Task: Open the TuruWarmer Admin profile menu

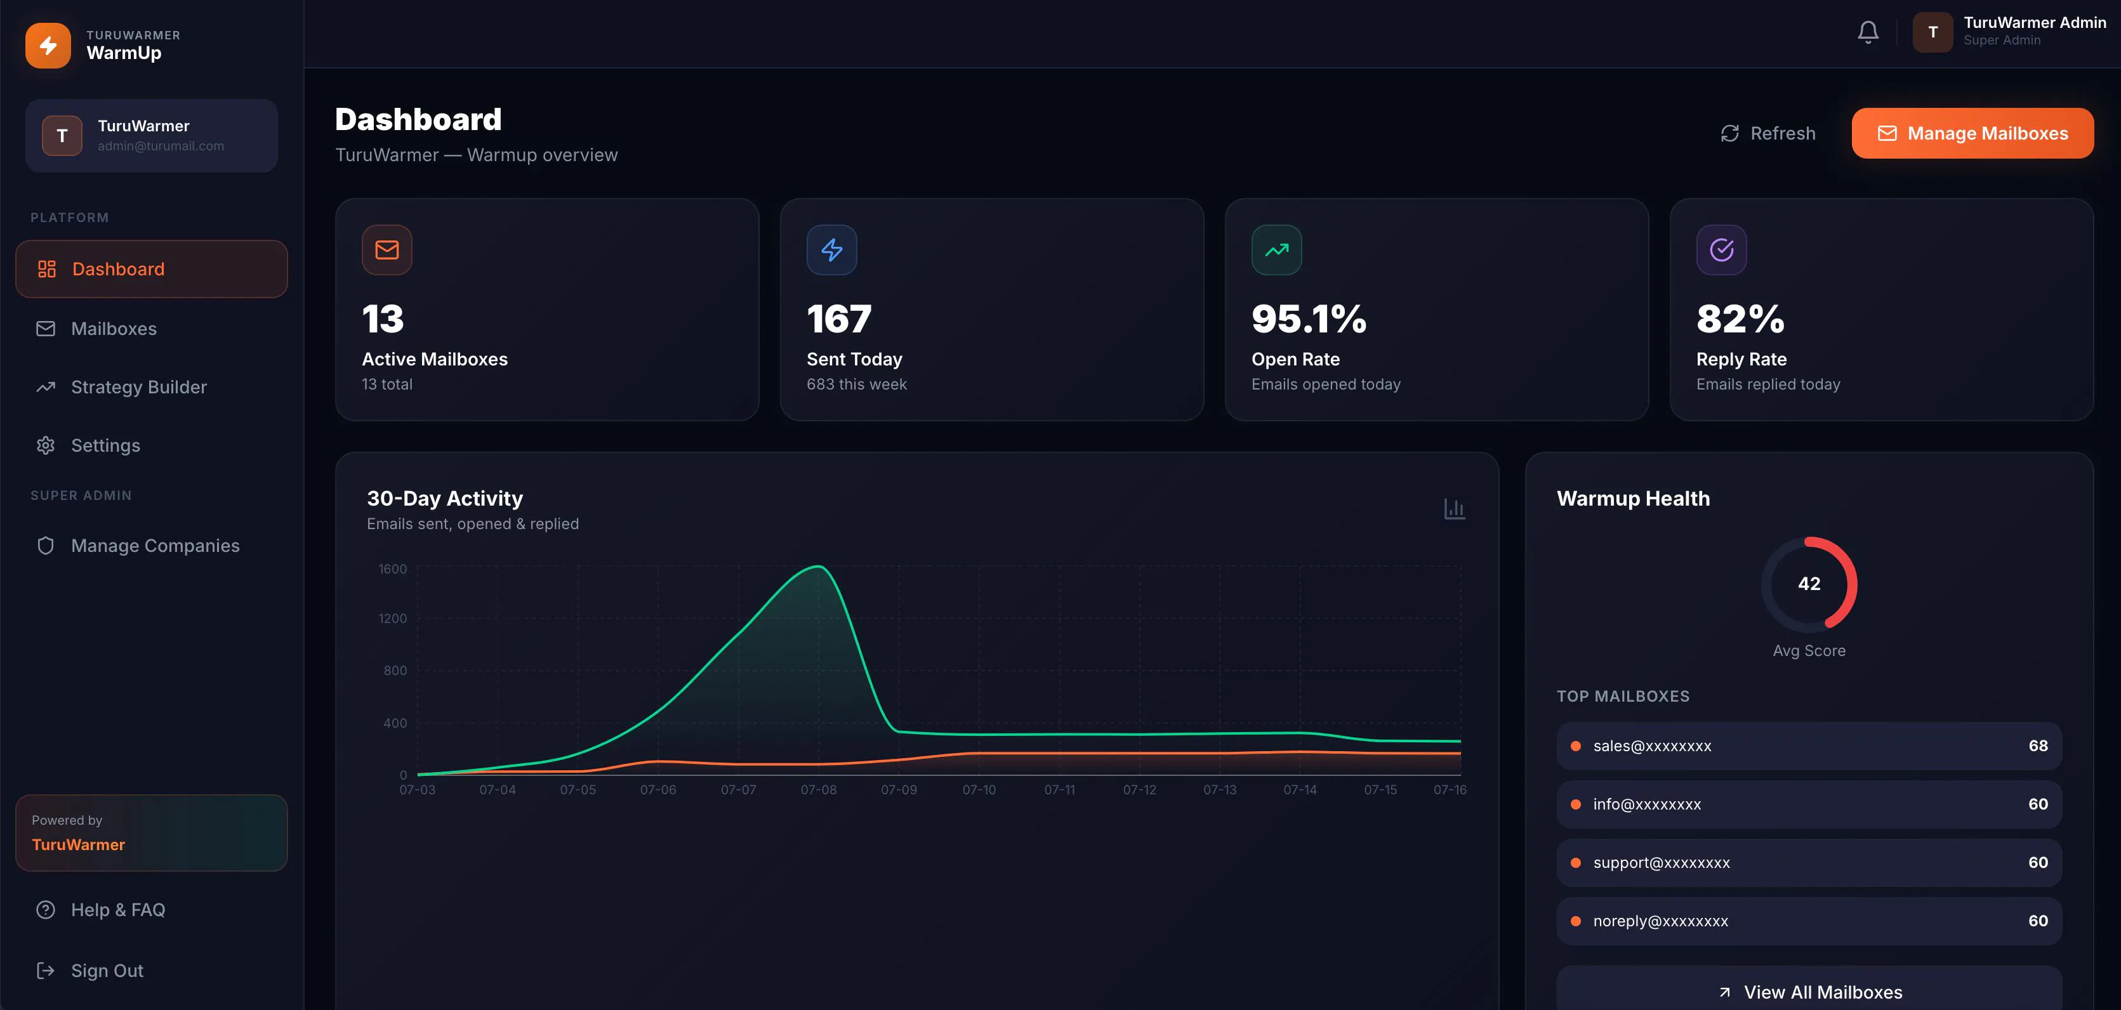Action: [2009, 32]
